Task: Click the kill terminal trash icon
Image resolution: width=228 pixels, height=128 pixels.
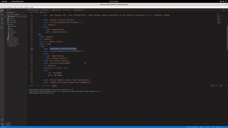Action: (x=222, y=86)
